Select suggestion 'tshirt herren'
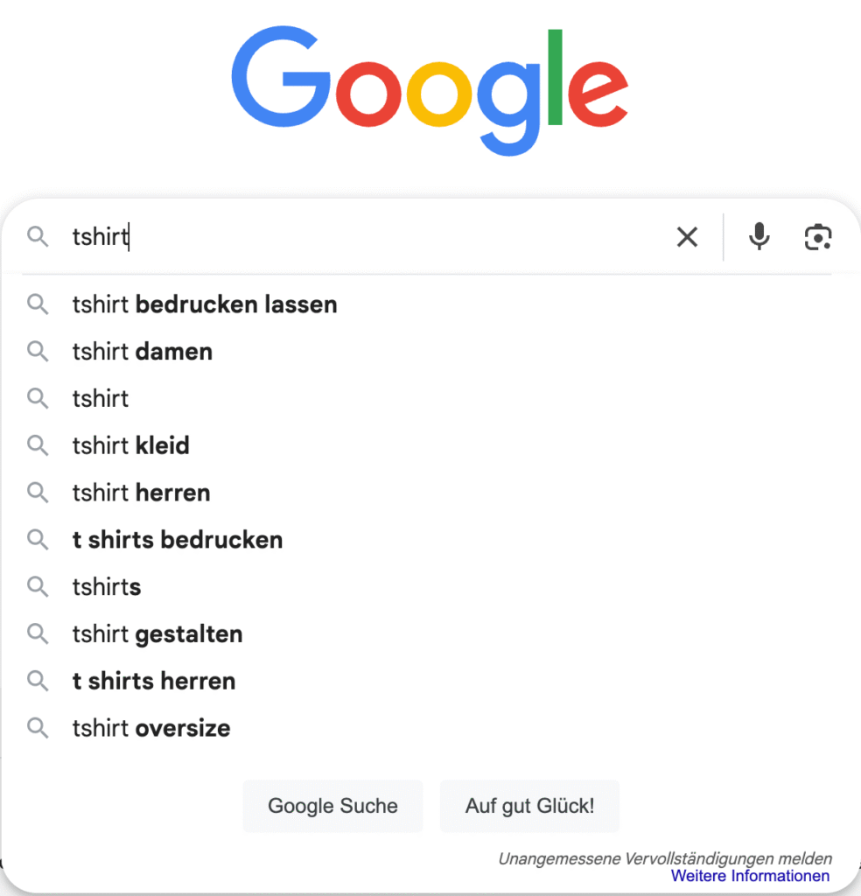This screenshot has height=896, width=861. pyautogui.click(x=141, y=493)
